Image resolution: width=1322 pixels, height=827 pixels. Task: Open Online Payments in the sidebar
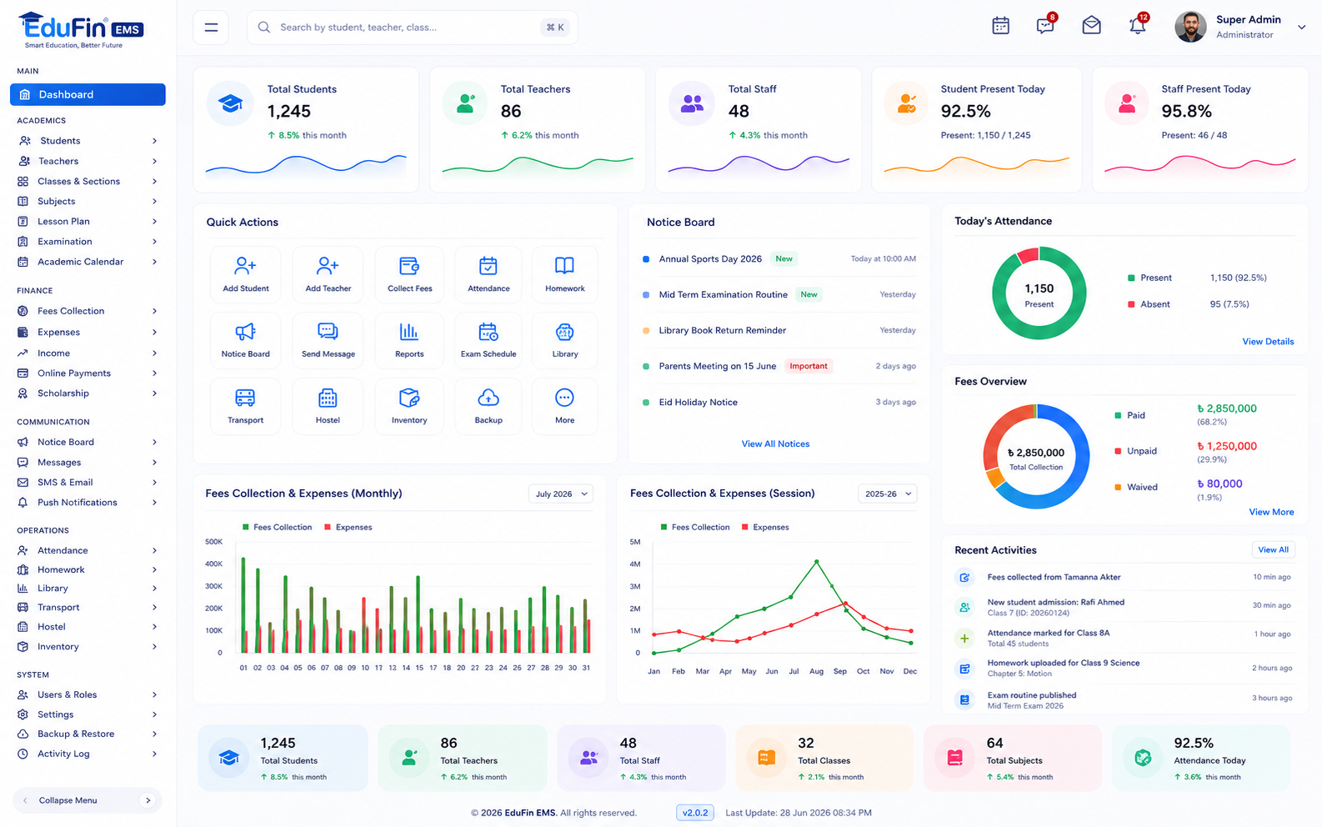pyautogui.click(x=88, y=373)
